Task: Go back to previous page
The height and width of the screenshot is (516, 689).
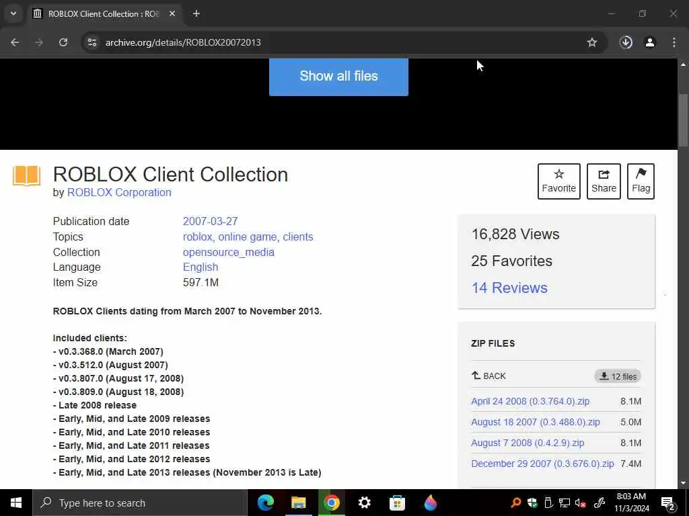Action: (15, 42)
